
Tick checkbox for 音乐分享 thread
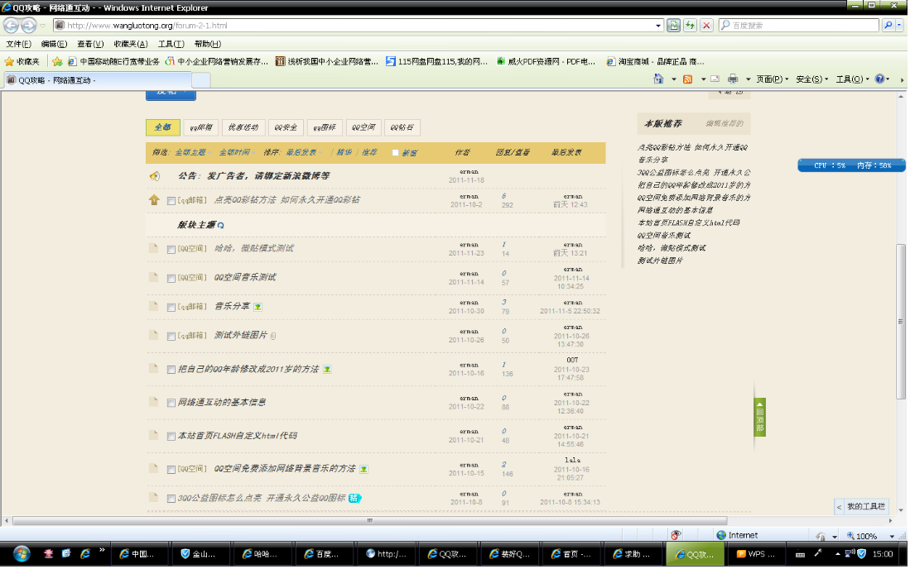click(171, 308)
